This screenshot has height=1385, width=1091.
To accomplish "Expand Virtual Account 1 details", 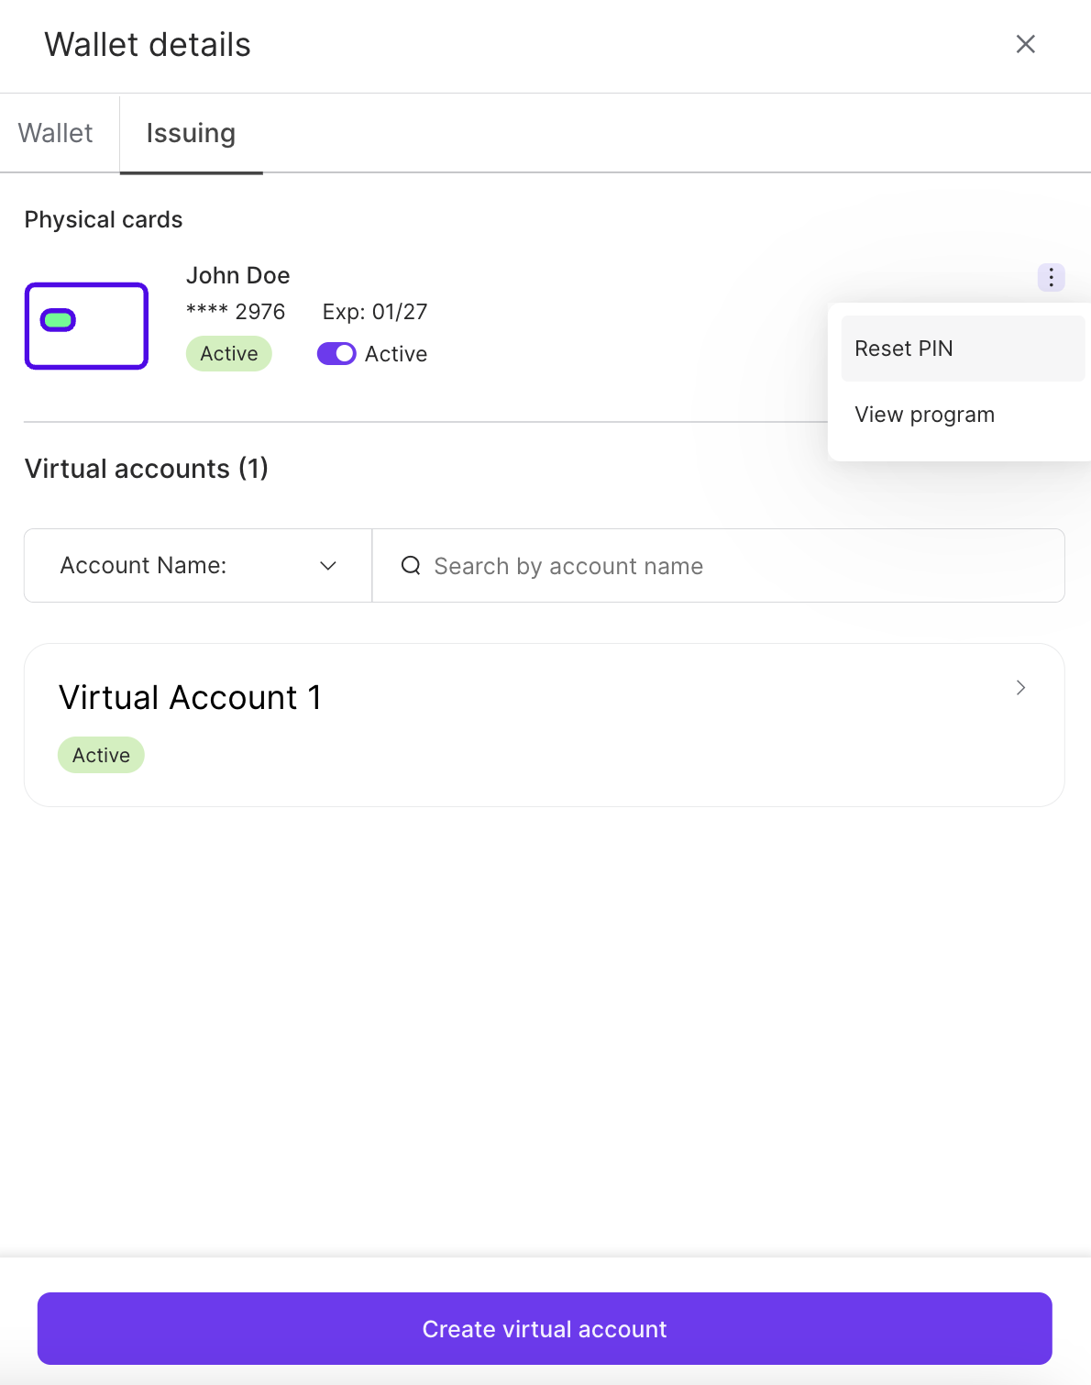I will pos(545,725).
